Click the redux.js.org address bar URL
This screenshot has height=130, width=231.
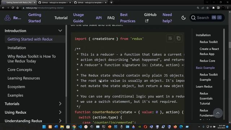(45, 8)
